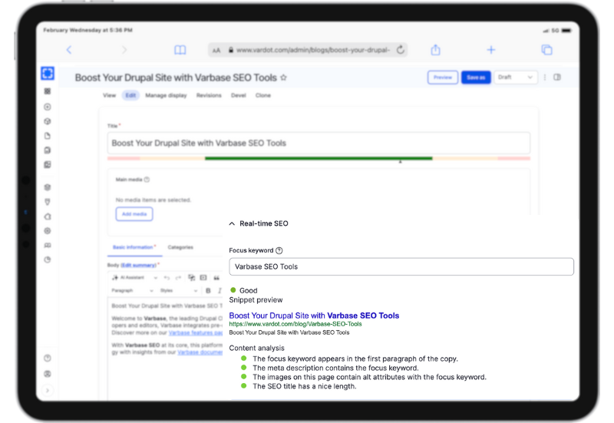Image resolution: width=614 pixels, height=423 pixels.
Task: Show all Safari tabs overview icon
Action: (x=546, y=50)
